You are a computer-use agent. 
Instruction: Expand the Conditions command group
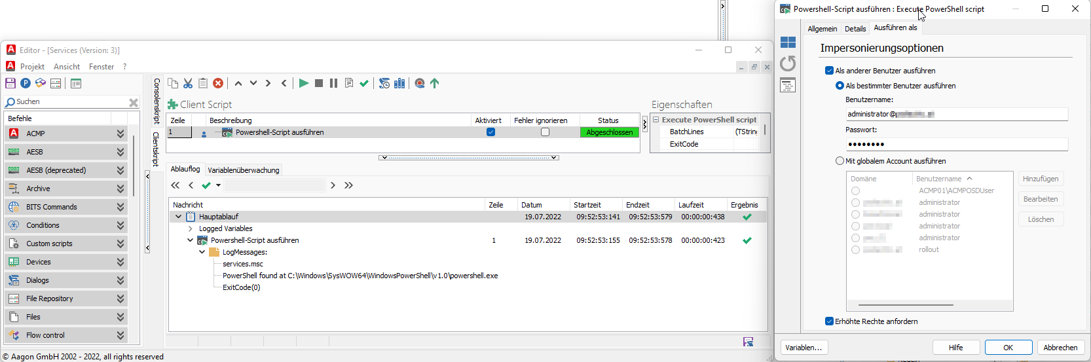click(120, 225)
